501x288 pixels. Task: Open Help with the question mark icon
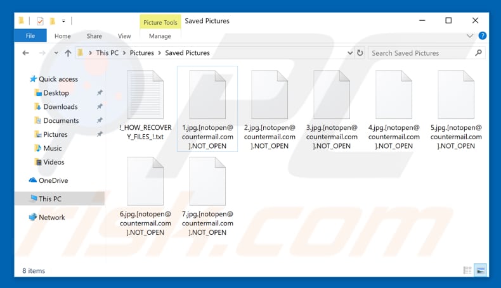482,35
